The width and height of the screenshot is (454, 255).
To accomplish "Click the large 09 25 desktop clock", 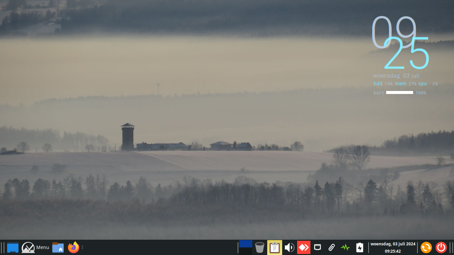I will (400, 43).
